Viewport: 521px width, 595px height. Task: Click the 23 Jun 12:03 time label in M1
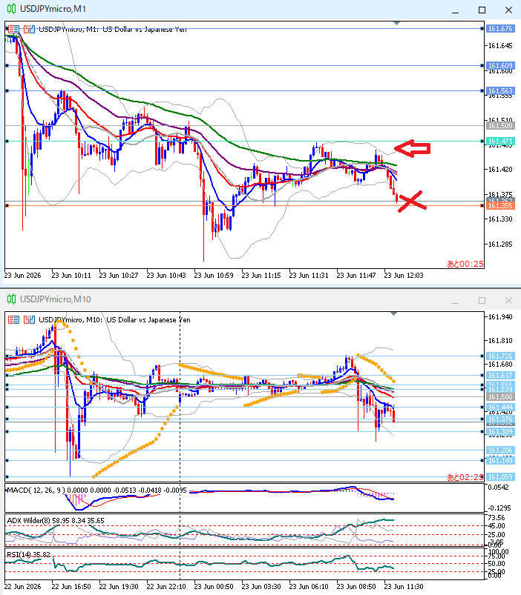point(404,276)
